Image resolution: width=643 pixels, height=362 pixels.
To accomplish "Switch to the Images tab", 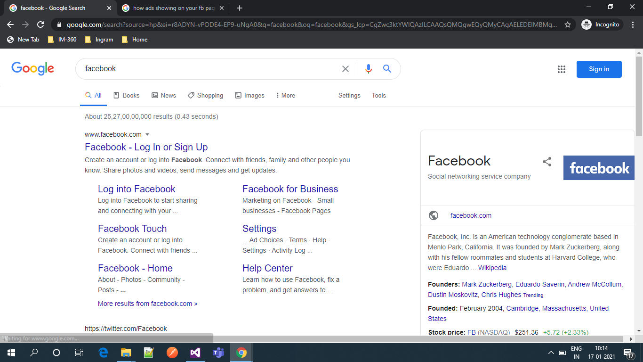I will click(249, 95).
